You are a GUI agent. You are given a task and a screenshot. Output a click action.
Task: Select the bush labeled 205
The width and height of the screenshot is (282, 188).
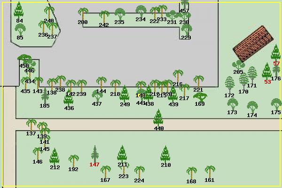point(238,63)
